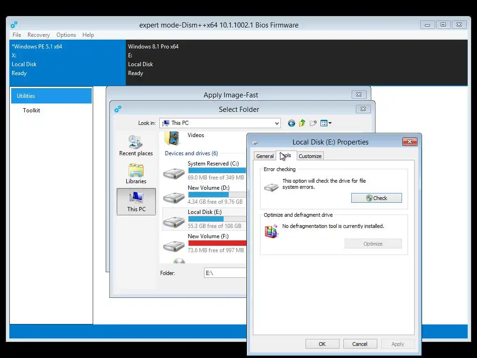Cancel the Local Disk Properties dialog
Viewport: 477px width, 358px height.
[x=360, y=344]
